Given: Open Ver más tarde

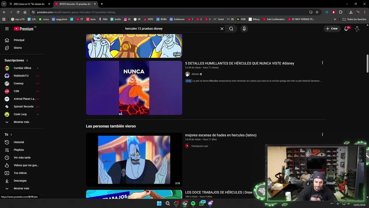Looking at the screenshot, I should coord(22,157).
